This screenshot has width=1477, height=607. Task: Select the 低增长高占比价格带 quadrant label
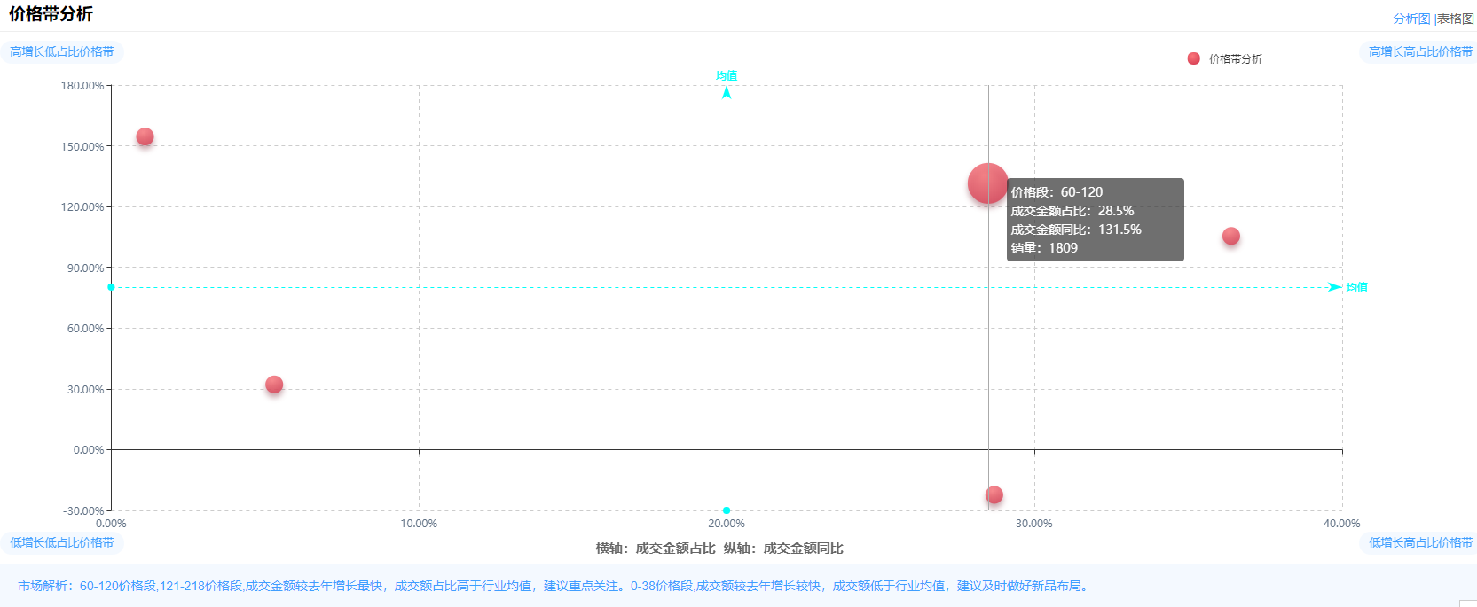1419,542
